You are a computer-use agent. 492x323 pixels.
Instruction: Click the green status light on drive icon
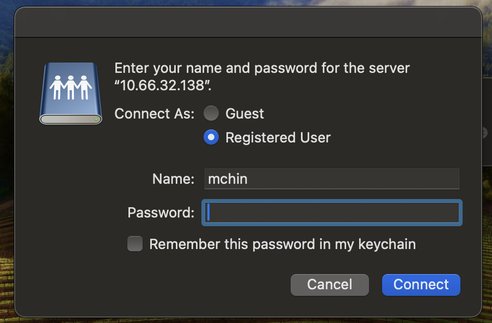[x=96, y=120]
